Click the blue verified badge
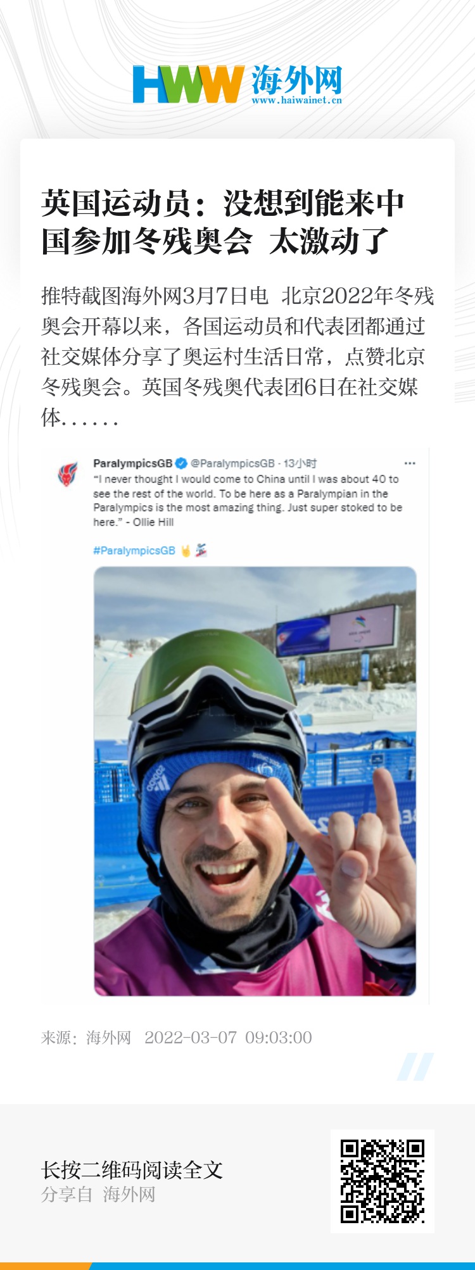 click(180, 463)
